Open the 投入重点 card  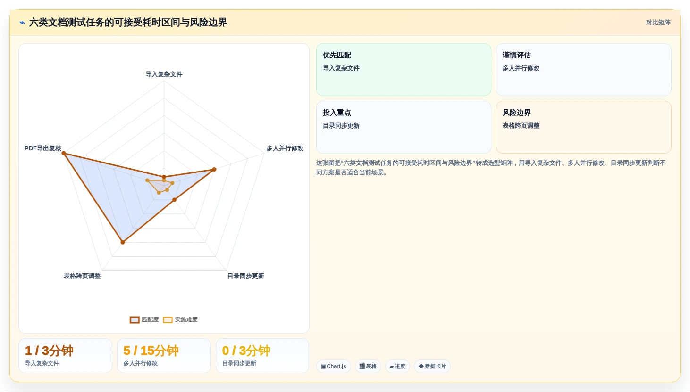point(404,127)
